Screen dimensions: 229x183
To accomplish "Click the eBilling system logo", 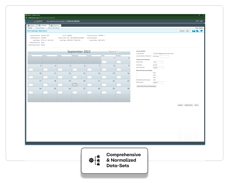I will tap(35, 21).
